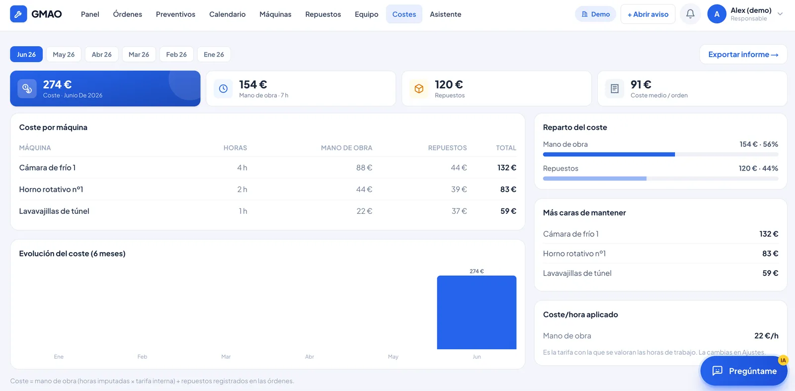The image size is (795, 391).
Task: Click the Jun bar in cost chart
Action: (x=477, y=312)
